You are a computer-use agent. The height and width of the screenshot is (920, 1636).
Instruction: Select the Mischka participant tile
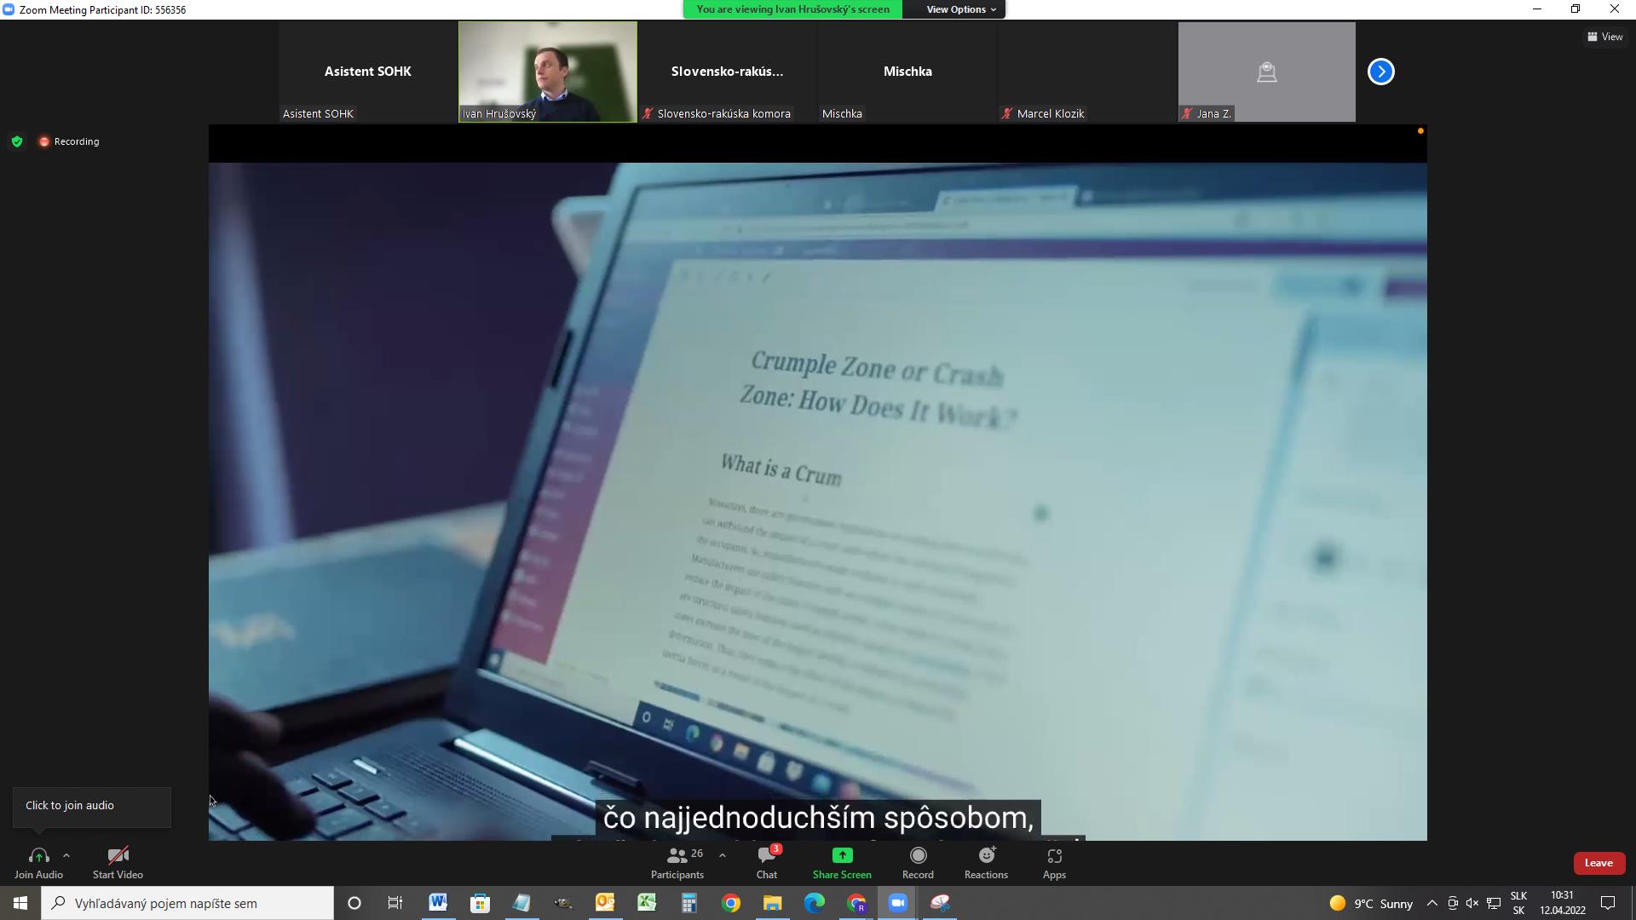907,72
